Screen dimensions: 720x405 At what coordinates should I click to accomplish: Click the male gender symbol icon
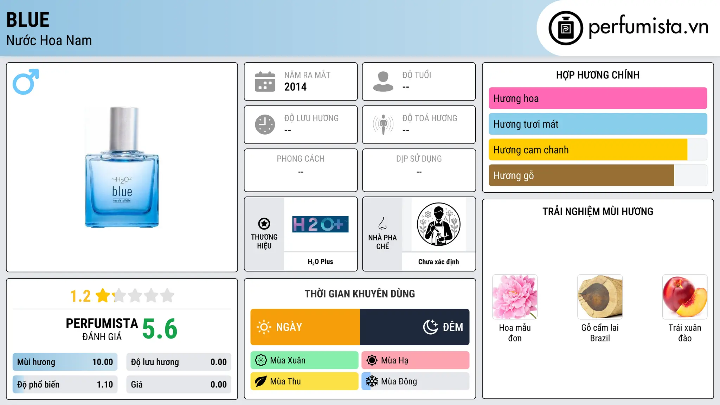pyautogui.click(x=26, y=82)
